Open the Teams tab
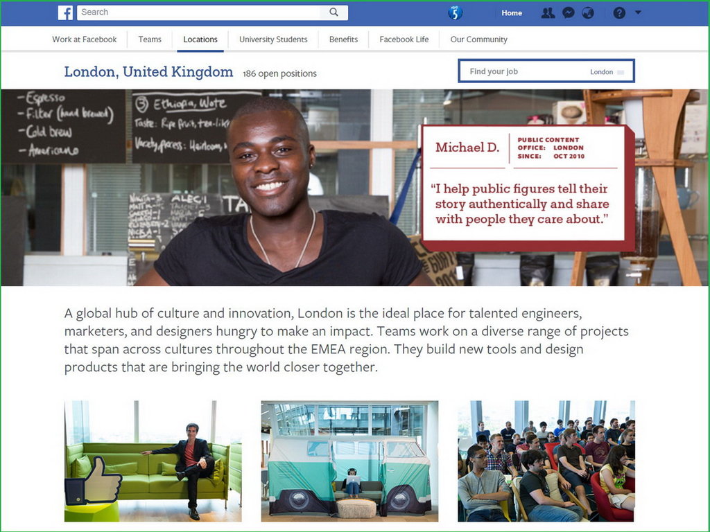 pyautogui.click(x=150, y=39)
